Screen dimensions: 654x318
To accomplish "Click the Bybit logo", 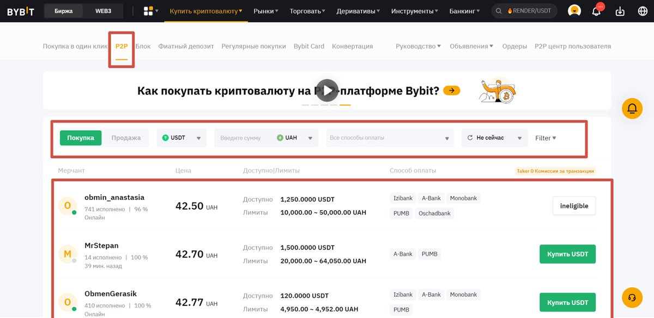I will pyautogui.click(x=20, y=11).
